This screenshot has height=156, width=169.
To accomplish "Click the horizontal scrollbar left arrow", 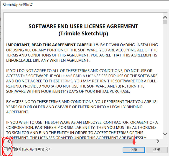I will (9, 141).
